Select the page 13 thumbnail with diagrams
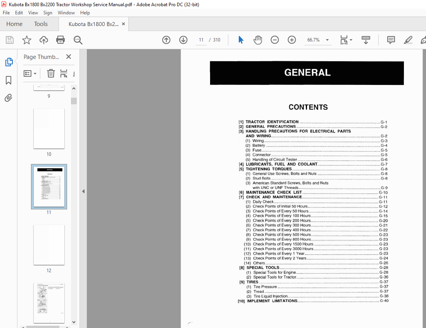Screen dimensions: 426x328 pos(49,303)
